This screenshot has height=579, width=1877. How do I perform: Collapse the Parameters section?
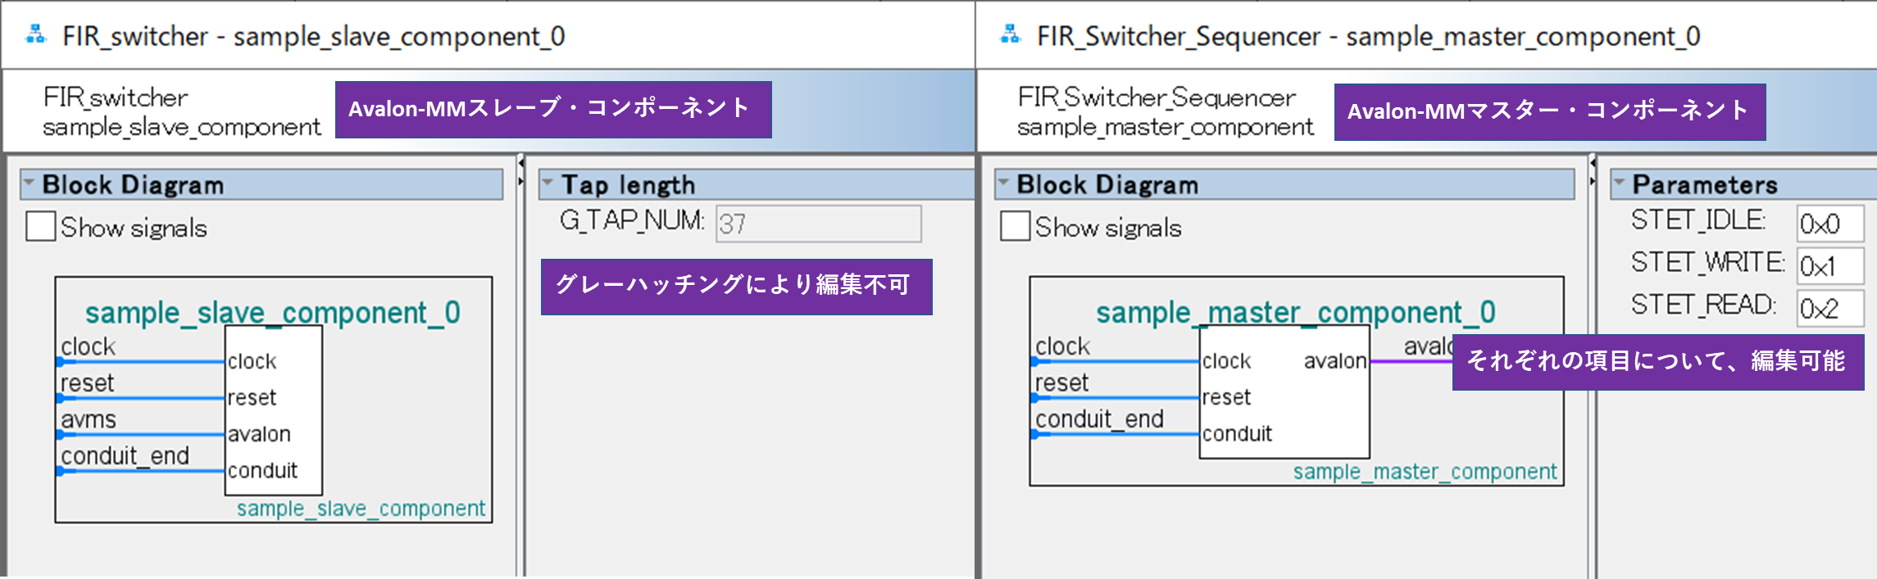[x=1619, y=184]
